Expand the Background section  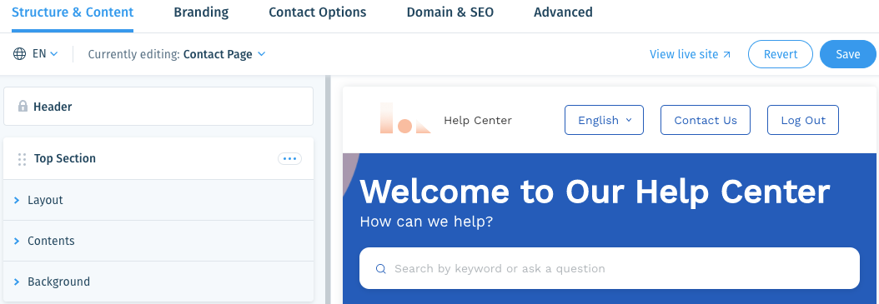pyautogui.click(x=158, y=282)
